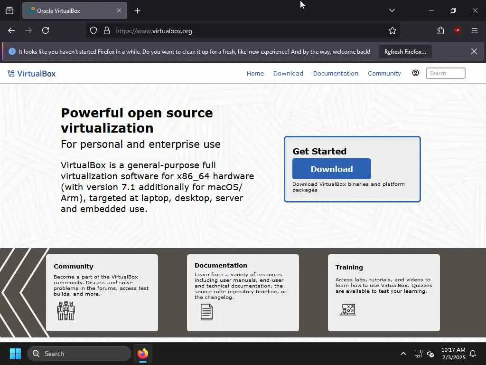The width and height of the screenshot is (486, 365).
Task: Click the Training presentation icon
Action: pyautogui.click(x=348, y=309)
